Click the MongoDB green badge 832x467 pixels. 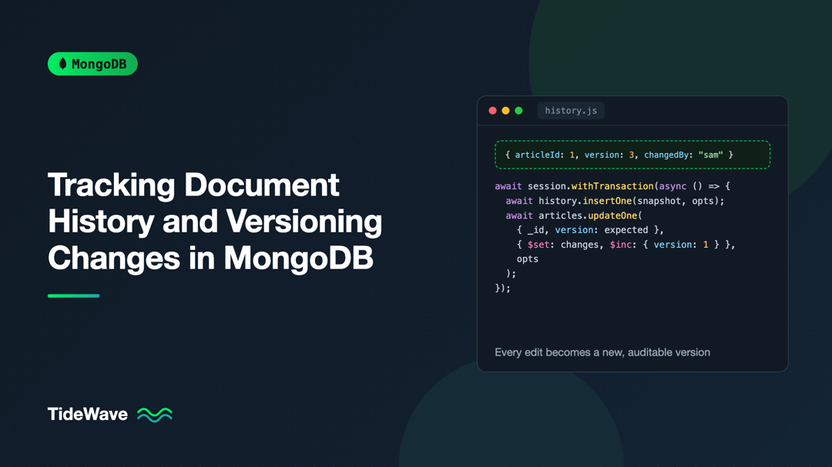pos(92,64)
